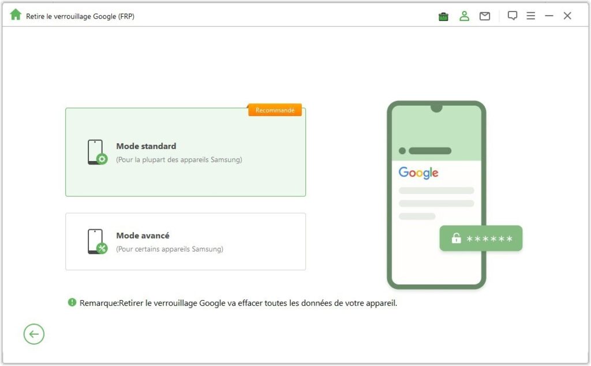Go to the green home icon
The image size is (591, 366).
[16, 14]
